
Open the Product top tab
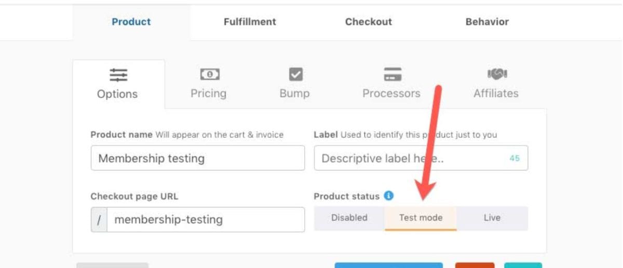(131, 22)
